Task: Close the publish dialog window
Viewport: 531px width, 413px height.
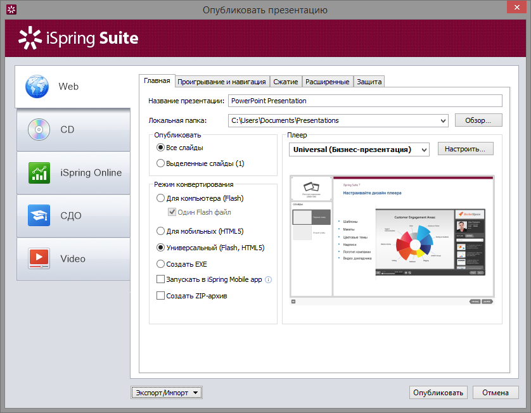Action: tap(517, 7)
